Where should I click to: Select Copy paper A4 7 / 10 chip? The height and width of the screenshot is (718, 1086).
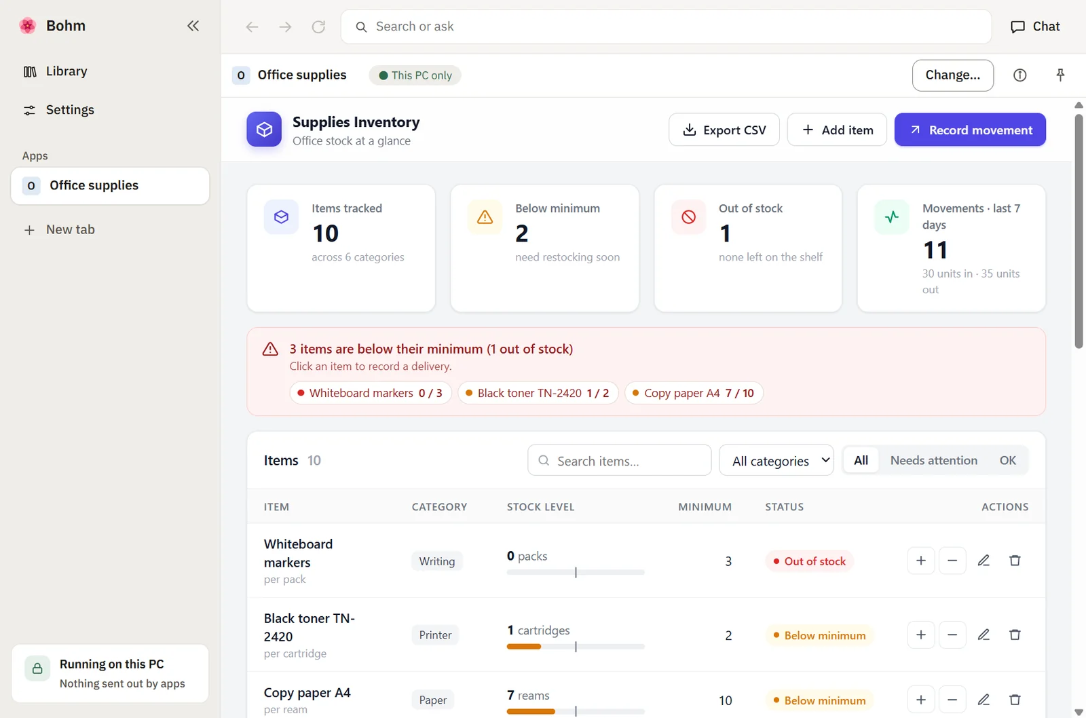(694, 393)
